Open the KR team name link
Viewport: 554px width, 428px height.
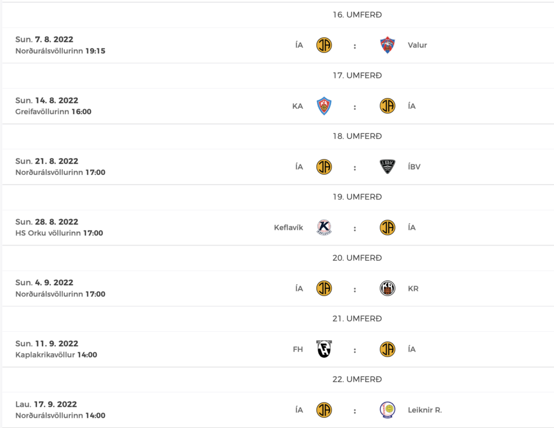[x=413, y=288]
